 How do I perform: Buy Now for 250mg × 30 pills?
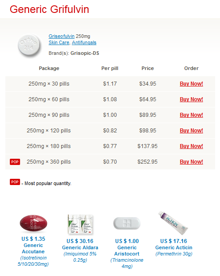pos(191,84)
